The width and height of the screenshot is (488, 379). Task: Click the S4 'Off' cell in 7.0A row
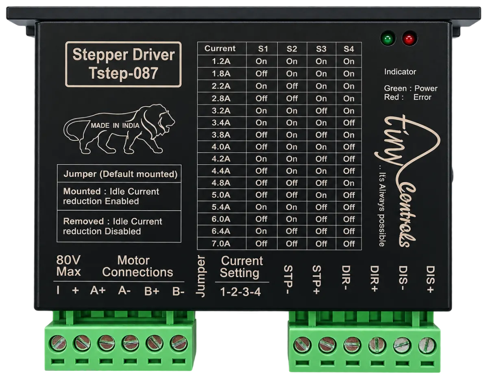pos(349,244)
